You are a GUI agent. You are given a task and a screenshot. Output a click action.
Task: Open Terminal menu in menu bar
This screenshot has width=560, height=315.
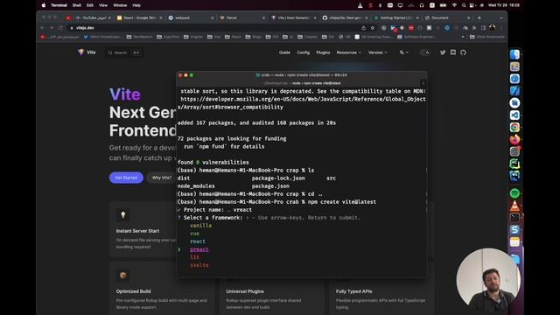pos(59,5)
